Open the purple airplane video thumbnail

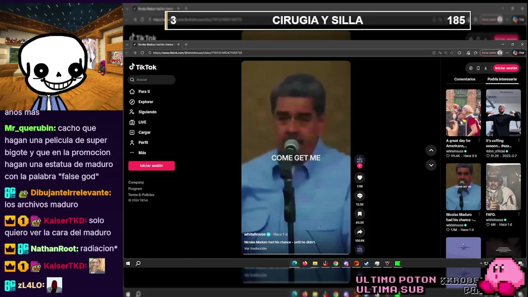click(463, 247)
